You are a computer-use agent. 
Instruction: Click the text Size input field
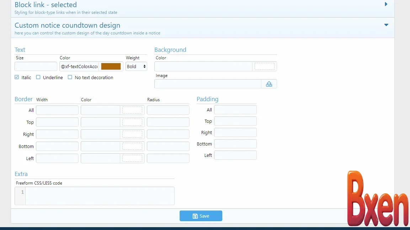[x=36, y=66]
